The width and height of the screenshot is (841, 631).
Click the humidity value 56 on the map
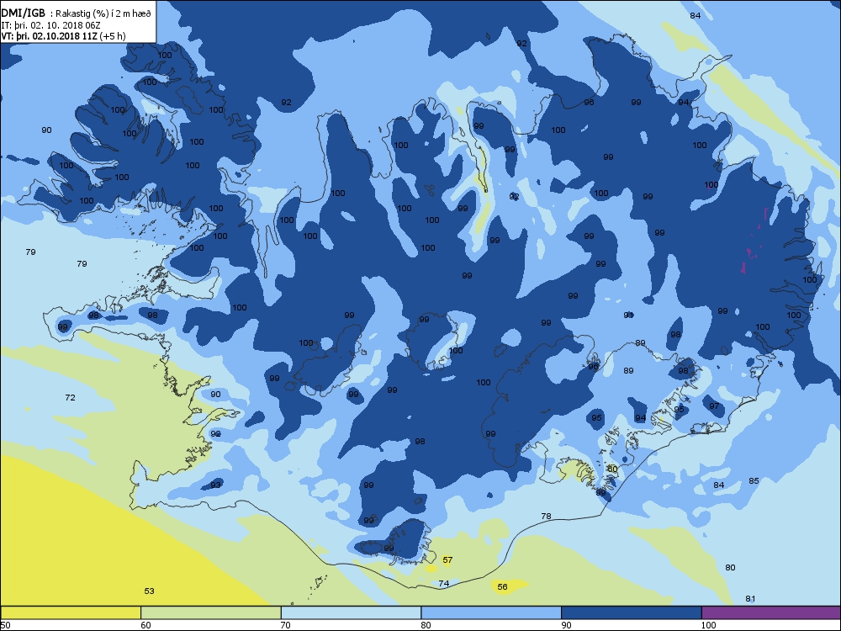tap(502, 586)
